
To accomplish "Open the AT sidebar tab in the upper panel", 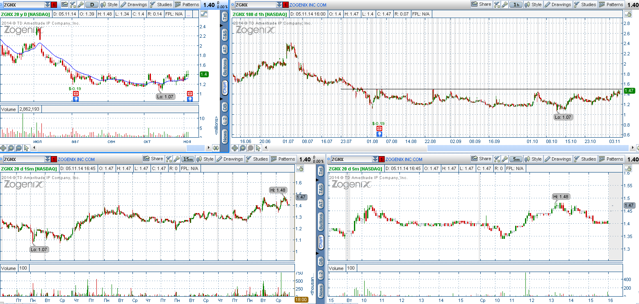I will coord(225,50).
